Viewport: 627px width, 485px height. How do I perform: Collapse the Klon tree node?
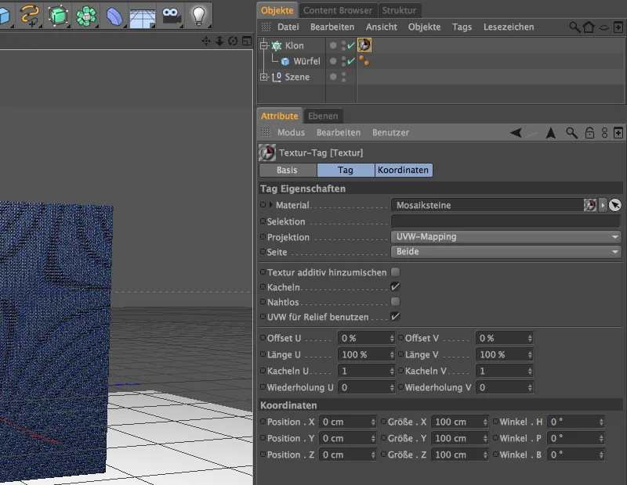[x=263, y=46]
